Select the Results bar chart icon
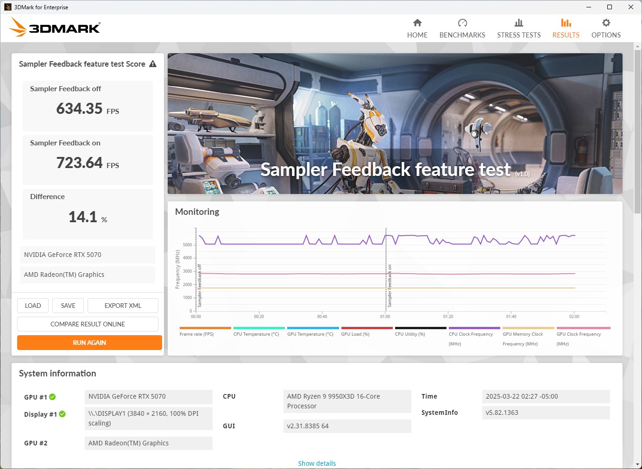The width and height of the screenshot is (642, 469). [x=566, y=23]
